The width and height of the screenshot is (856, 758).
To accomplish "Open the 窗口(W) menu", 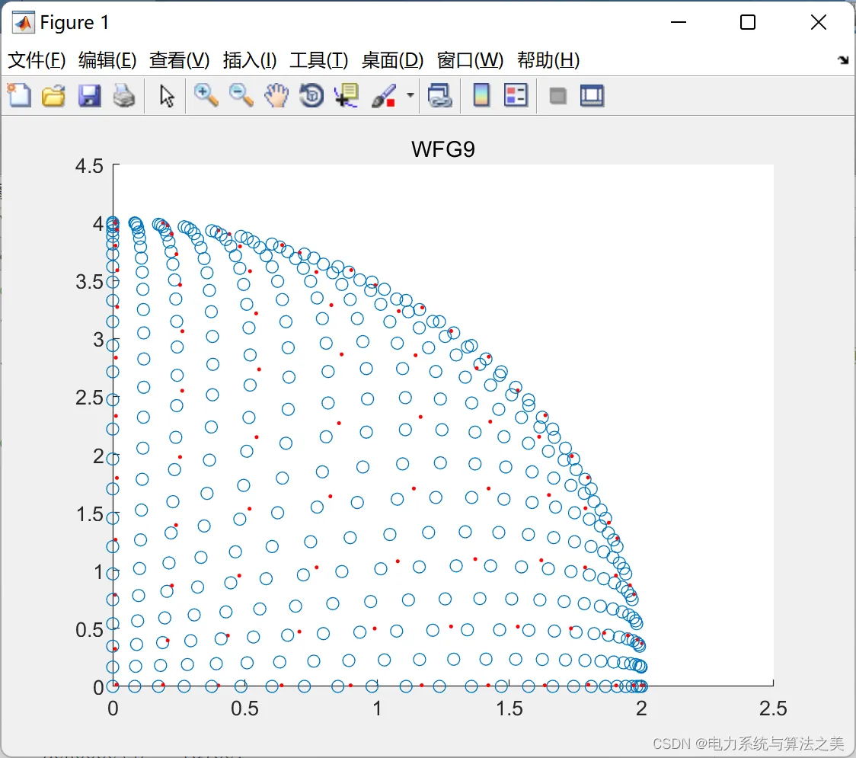I will 470,60.
